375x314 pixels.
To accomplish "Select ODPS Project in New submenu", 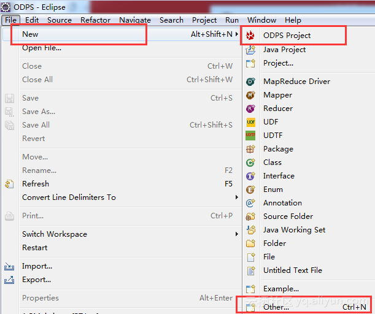I will tap(287, 36).
